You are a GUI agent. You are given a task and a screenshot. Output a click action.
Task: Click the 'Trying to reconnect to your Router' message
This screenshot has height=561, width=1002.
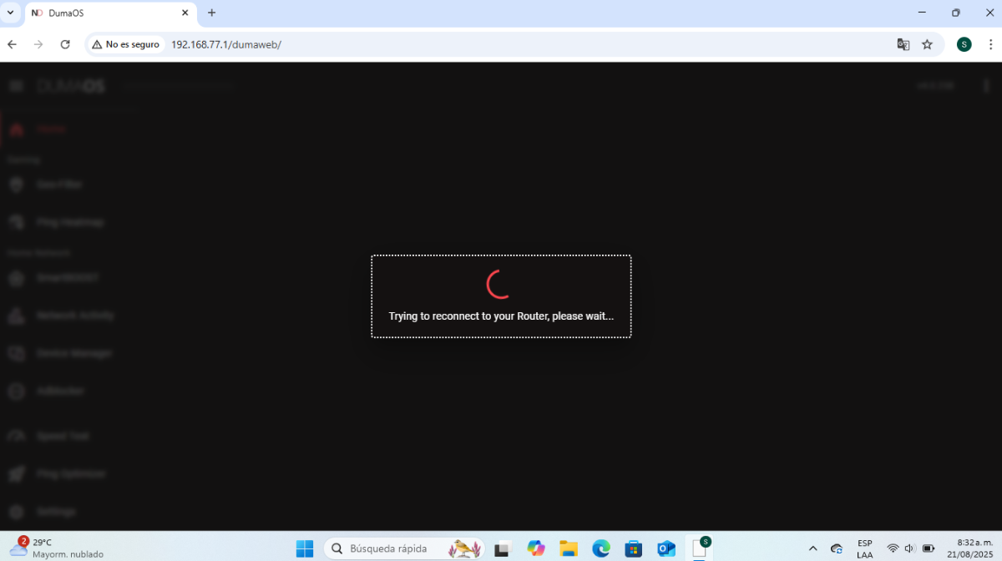[501, 316]
